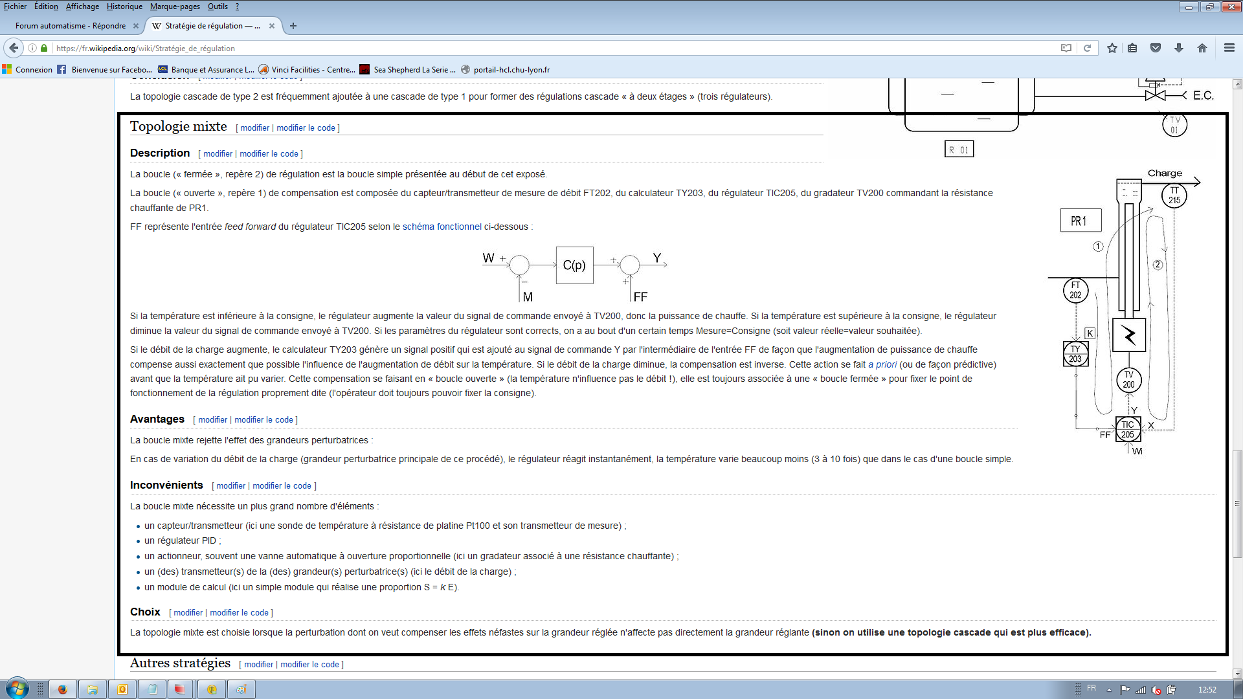The height and width of the screenshot is (699, 1243).
Task: Open the Firefox hamburger menu
Action: pos(1229,48)
